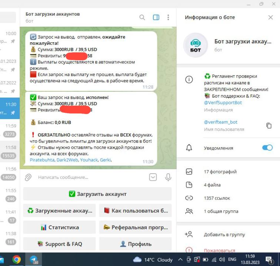Open the Профиль bot button
The height and width of the screenshot is (266, 280).
pos(135,244)
